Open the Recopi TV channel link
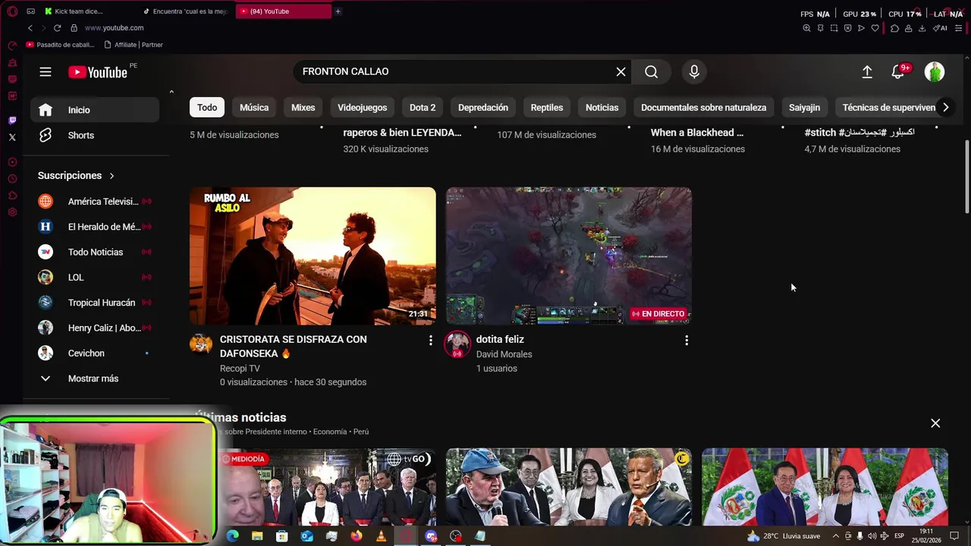The height and width of the screenshot is (546, 971). click(240, 369)
